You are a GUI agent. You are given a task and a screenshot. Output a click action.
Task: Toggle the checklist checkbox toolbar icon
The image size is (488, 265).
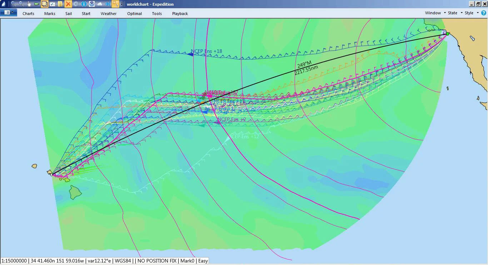[53, 4]
